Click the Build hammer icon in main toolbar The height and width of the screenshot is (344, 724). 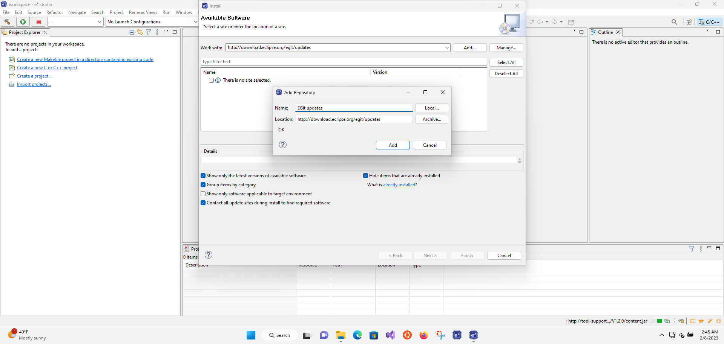(x=8, y=22)
